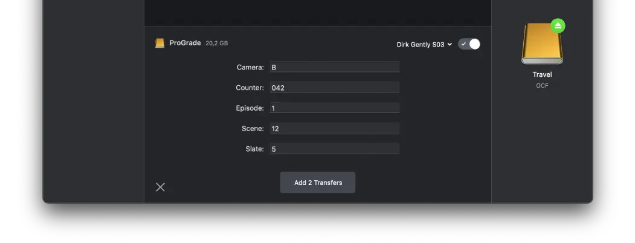Image resolution: width=635 pixels, height=243 pixels.
Task: Edit the Slate field value
Action: click(x=335, y=149)
